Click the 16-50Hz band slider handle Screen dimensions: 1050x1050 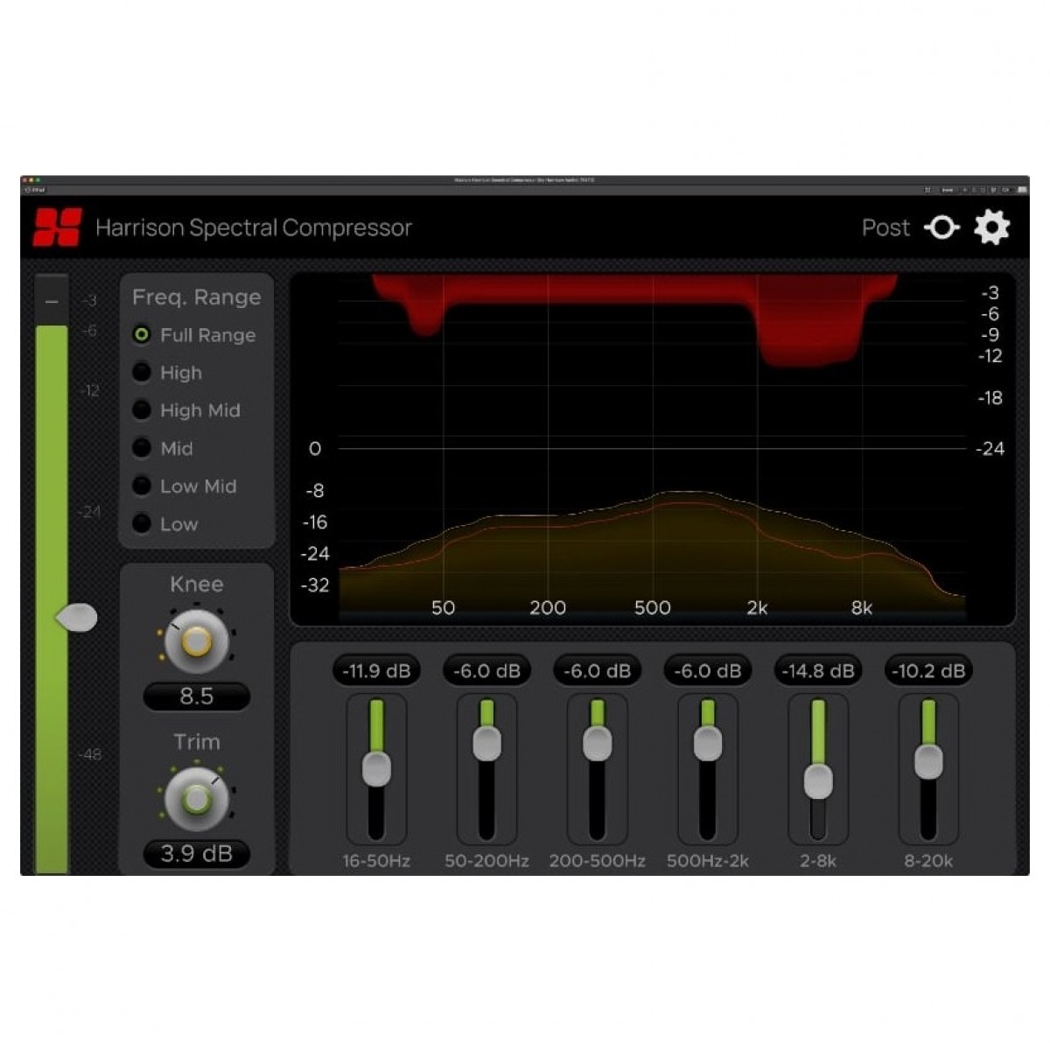(376, 769)
